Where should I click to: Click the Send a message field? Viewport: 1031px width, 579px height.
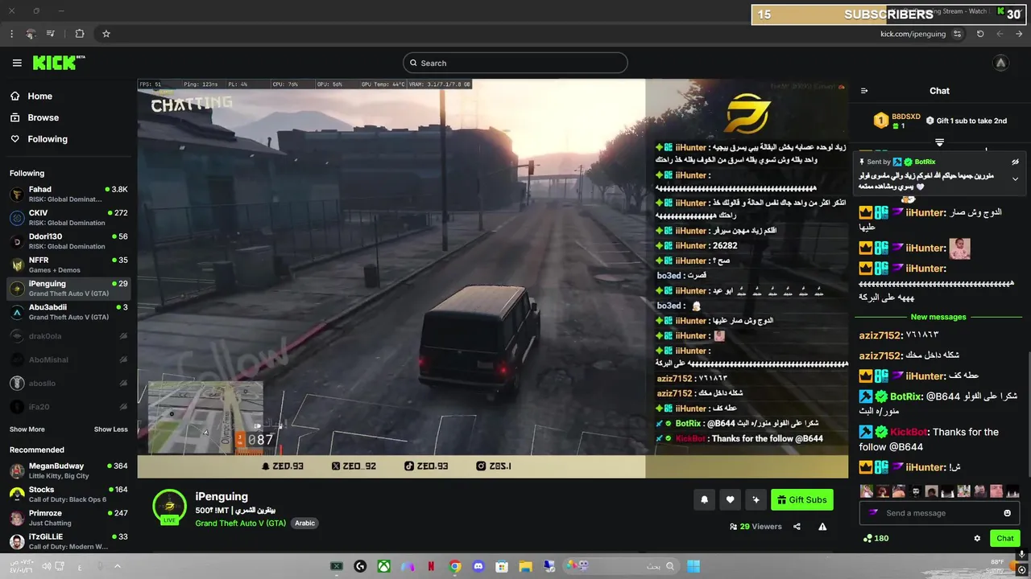click(938, 513)
